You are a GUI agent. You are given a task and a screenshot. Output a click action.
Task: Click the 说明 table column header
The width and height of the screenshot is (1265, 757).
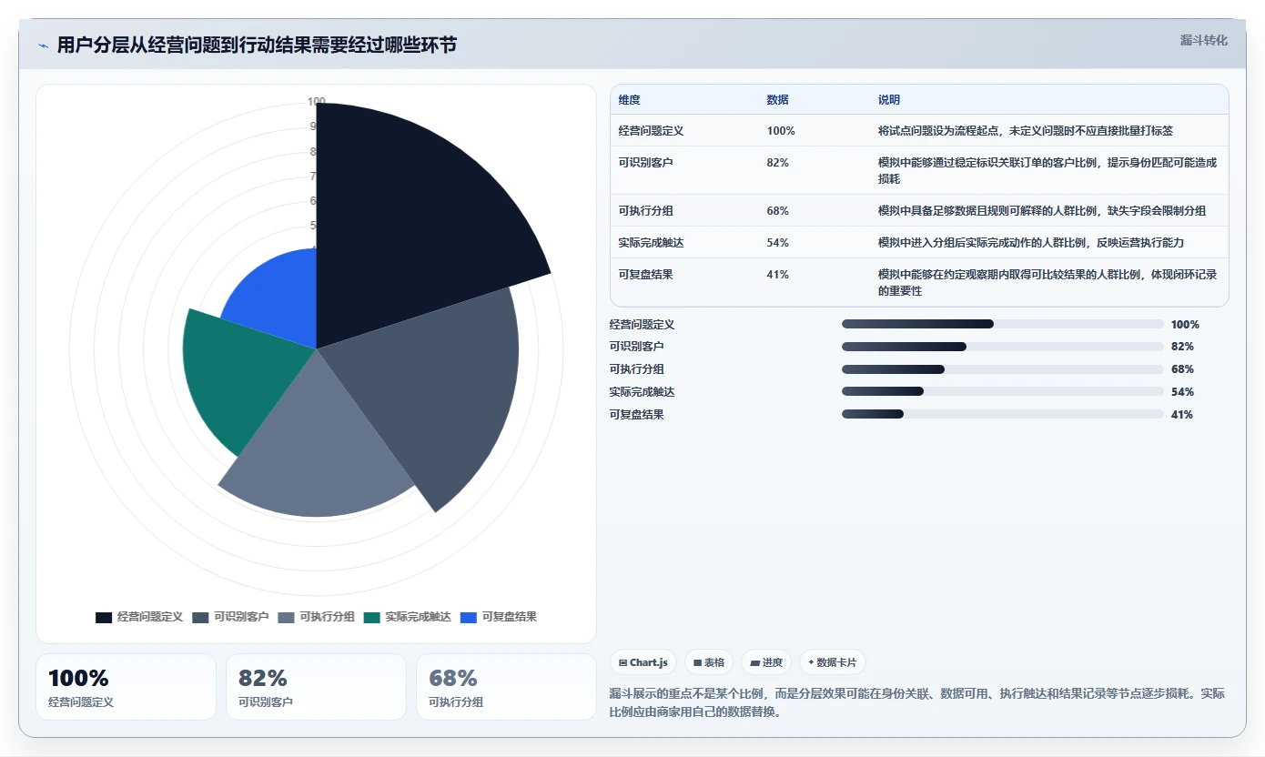click(889, 100)
